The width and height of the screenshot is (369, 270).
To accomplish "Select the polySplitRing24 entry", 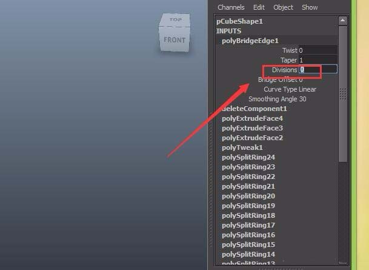I will tap(248, 157).
